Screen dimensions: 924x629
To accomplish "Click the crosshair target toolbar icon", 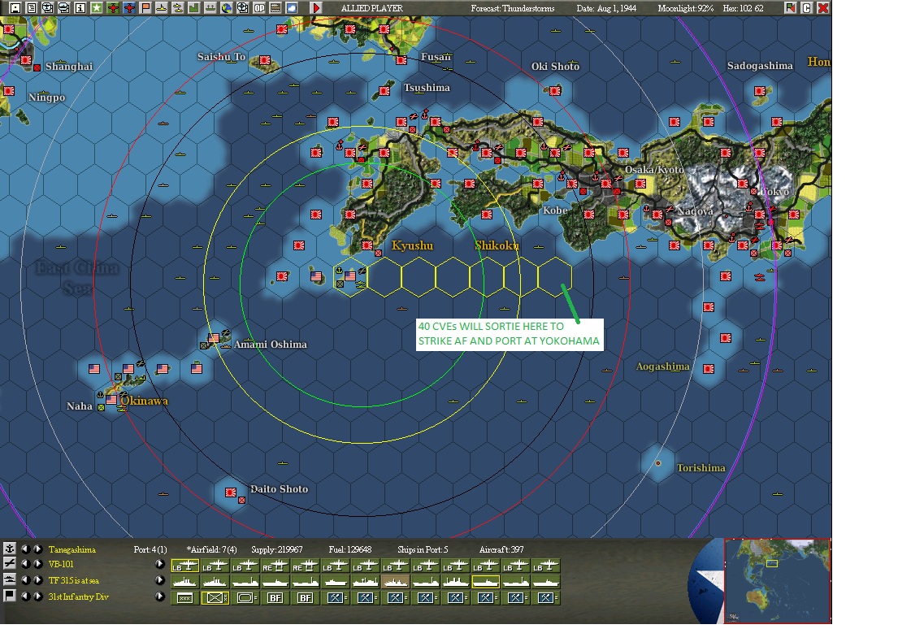I will coord(242,8).
